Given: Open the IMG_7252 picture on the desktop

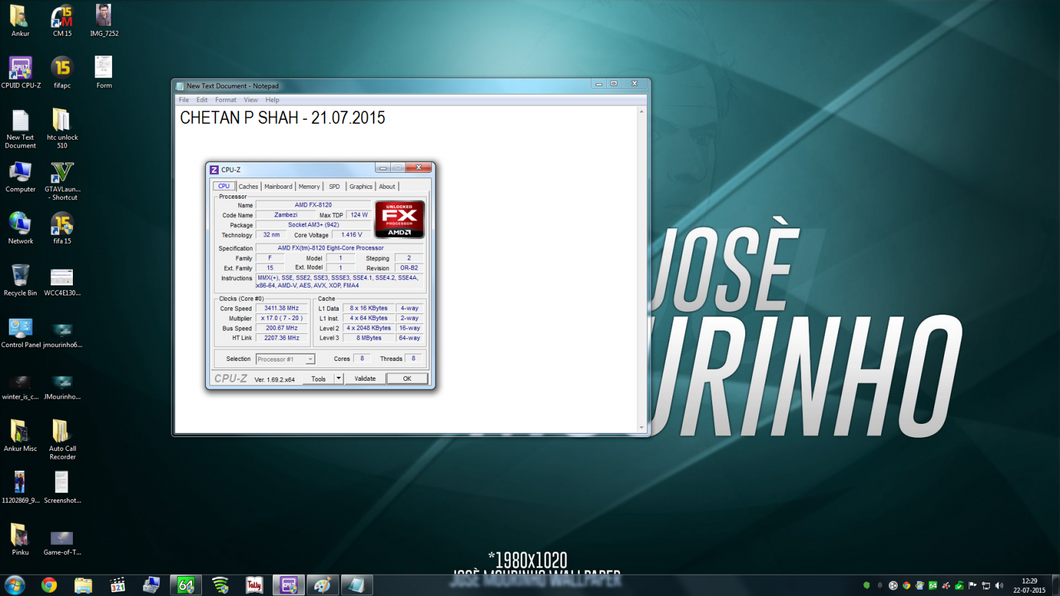Looking at the screenshot, I should 104,21.
